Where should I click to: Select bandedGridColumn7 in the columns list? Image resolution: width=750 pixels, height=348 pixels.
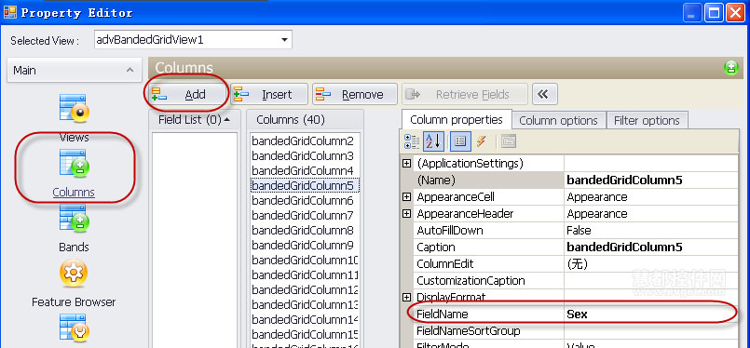[305, 215]
